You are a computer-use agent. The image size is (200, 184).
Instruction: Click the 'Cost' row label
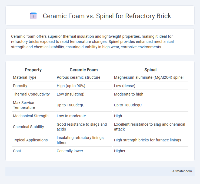pyautogui.click(x=17, y=151)
